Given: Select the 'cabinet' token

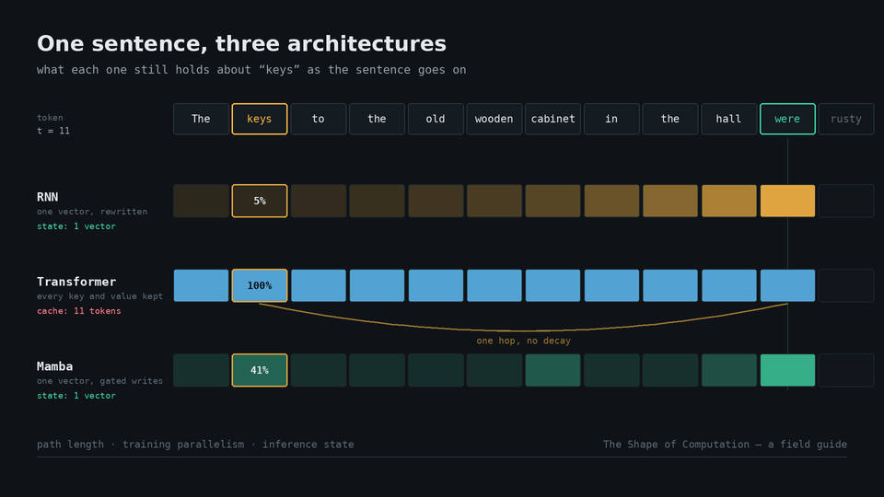Looking at the screenshot, I should click(x=552, y=119).
